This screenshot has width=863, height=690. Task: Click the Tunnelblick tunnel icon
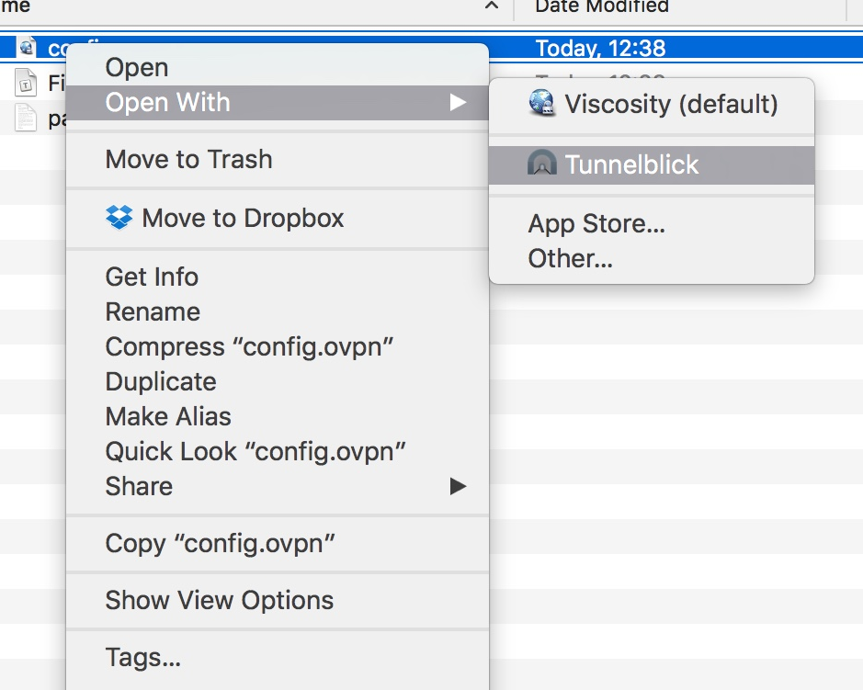click(542, 164)
